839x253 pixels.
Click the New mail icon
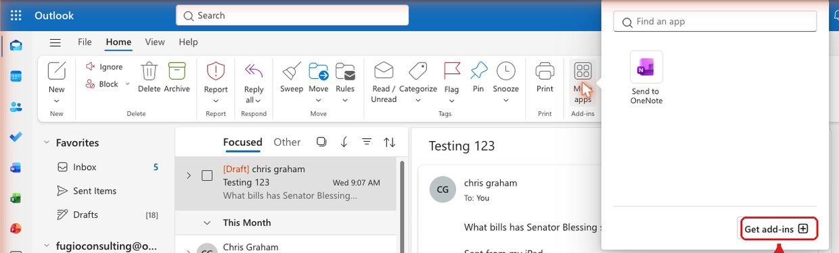tap(57, 71)
